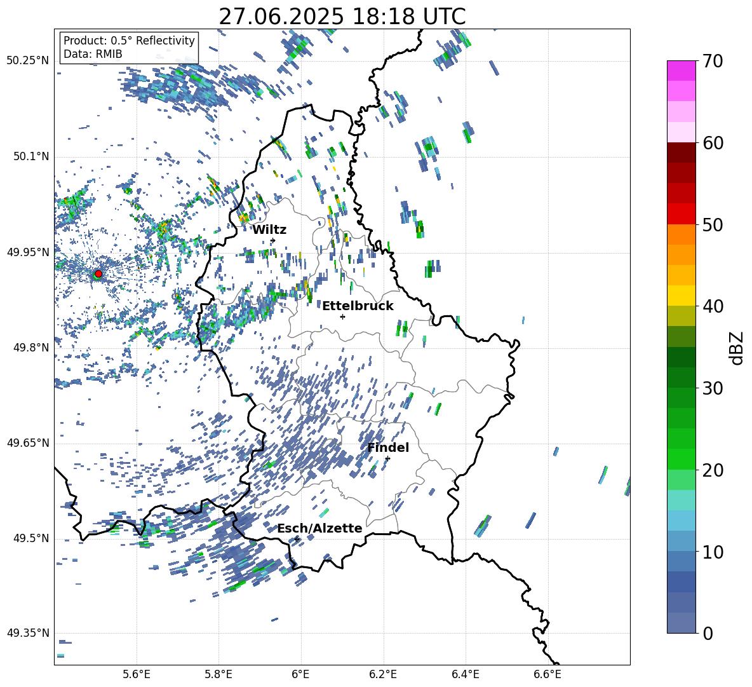
Task: Click the dark red colorbar segment below 60
Action: pyautogui.click(x=681, y=153)
